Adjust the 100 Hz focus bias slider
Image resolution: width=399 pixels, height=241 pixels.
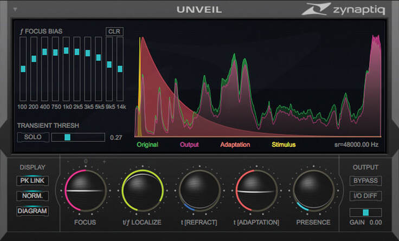(x=23, y=69)
